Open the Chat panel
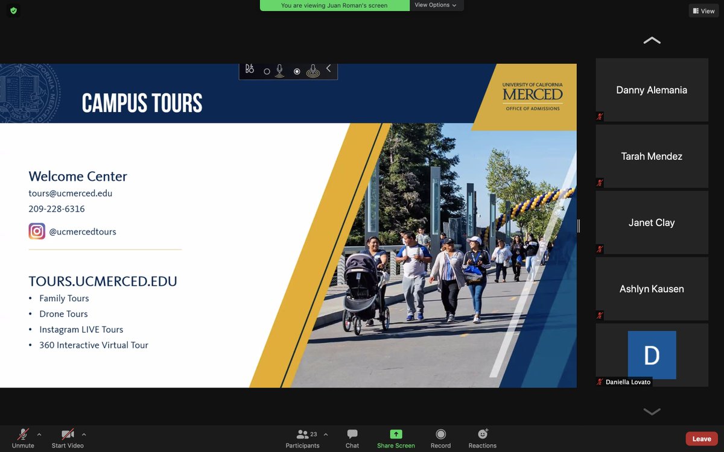Screen dimensions: 724x452 click(x=352, y=438)
